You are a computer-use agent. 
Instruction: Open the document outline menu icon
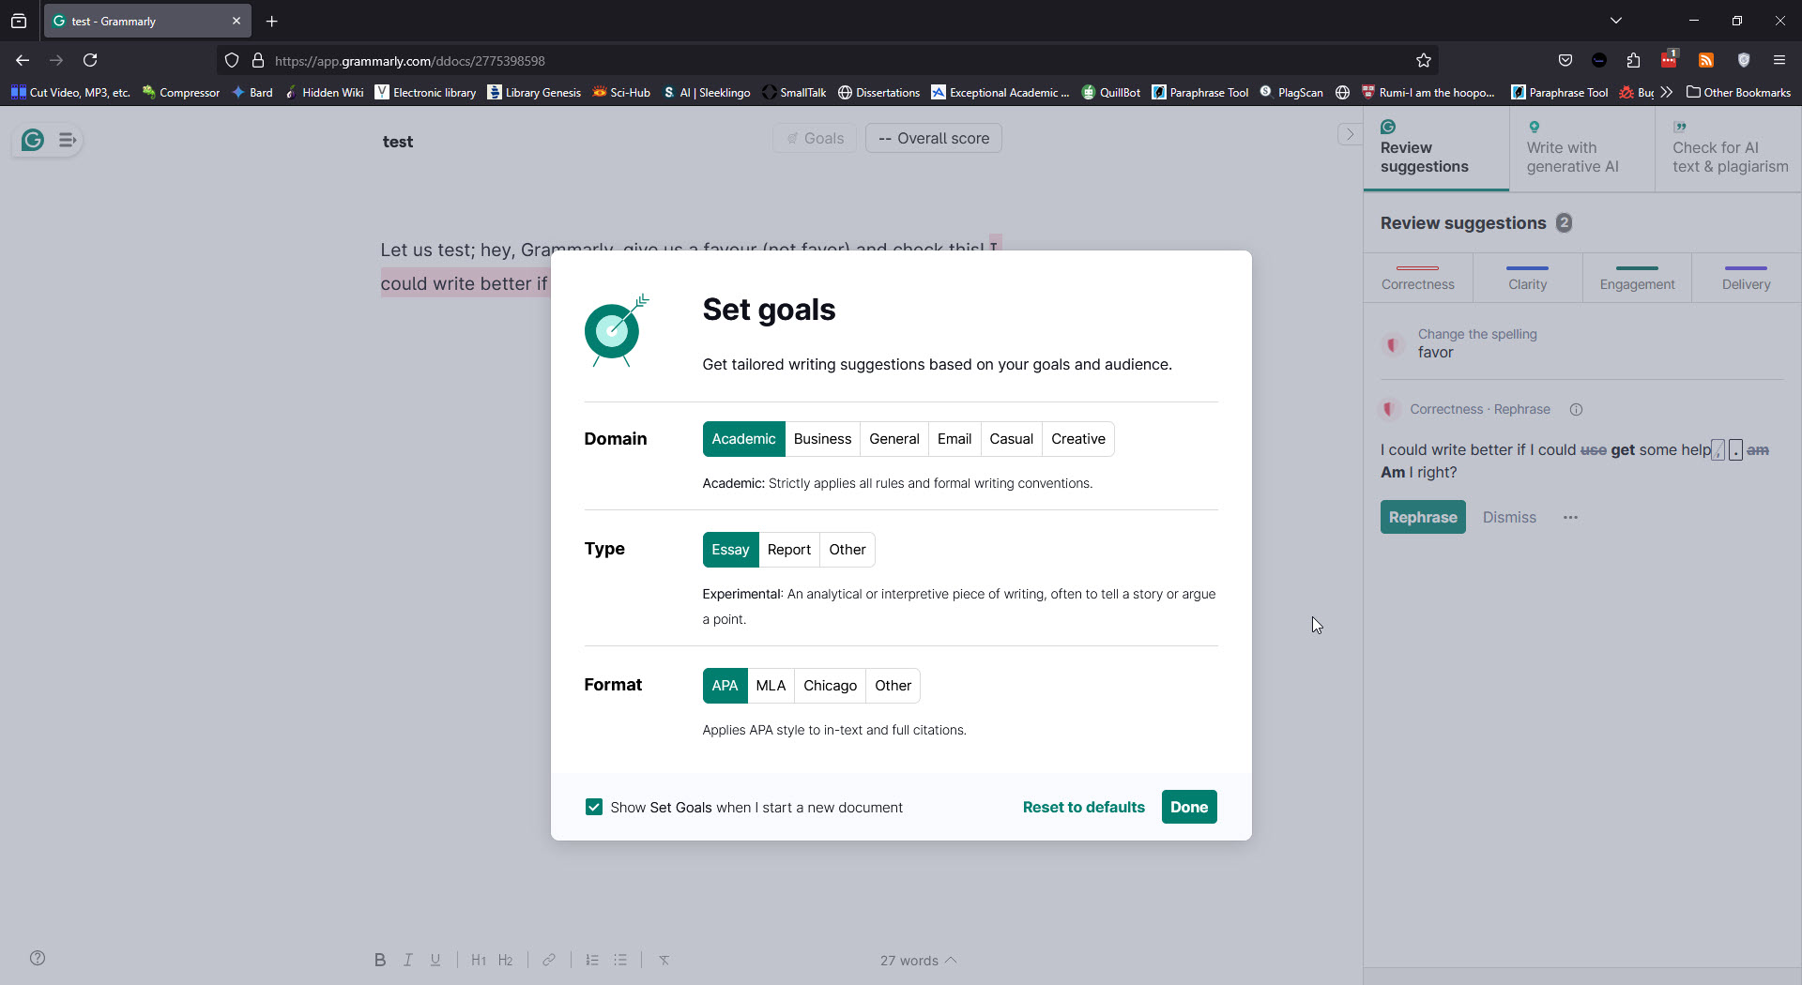click(68, 140)
